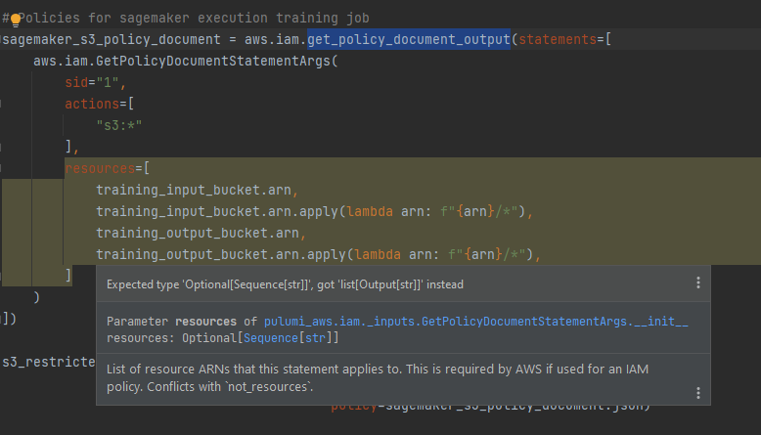The width and height of the screenshot is (761, 435).
Task: Click the sagemaker_s3_policy_document variable name
Action: tap(112, 39)
